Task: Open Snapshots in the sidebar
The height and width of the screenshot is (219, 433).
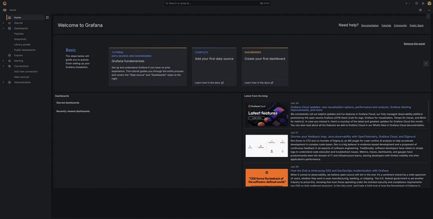Action: (x=20, y=39)
